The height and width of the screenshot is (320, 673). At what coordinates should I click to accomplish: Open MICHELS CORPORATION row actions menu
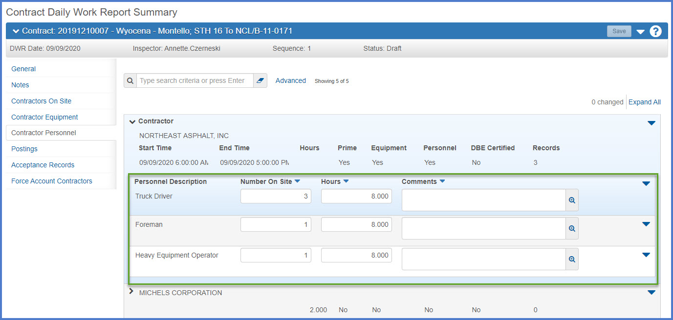(x=651, y=292)
